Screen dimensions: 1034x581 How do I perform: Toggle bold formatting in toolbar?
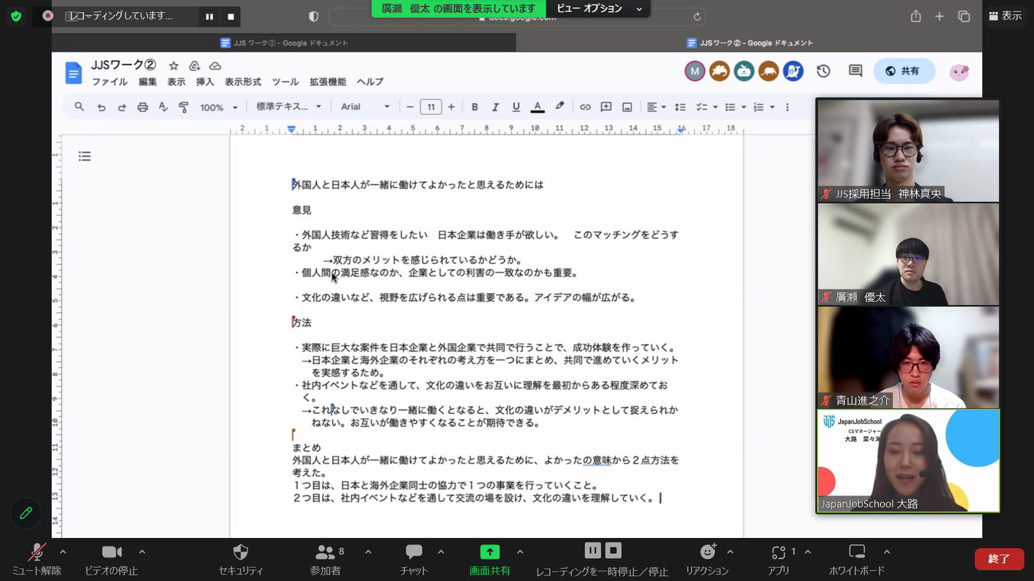coord(475,107)
